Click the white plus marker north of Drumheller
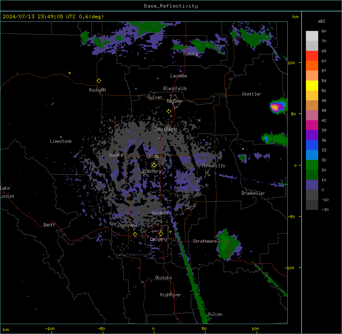Screen dimensions: 342x334 coord(243,149)
